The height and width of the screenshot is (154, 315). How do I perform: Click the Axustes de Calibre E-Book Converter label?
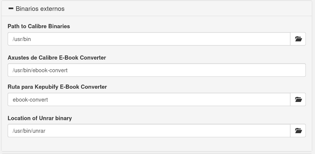pos(57,57)
